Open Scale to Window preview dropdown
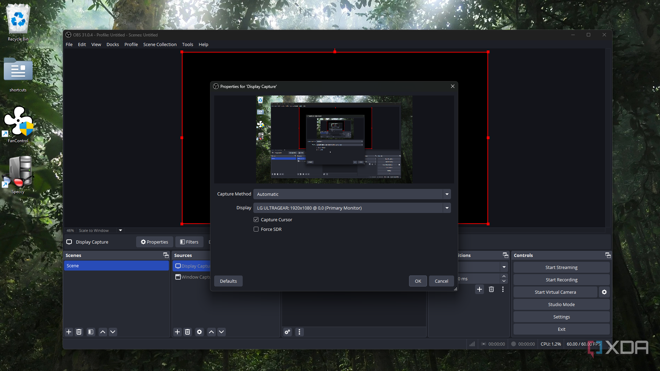 [x=120, y=231]
